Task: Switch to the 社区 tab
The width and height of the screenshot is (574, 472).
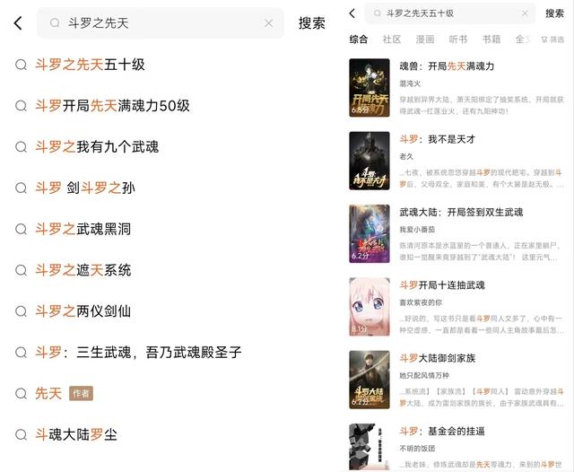Action: 392,39
